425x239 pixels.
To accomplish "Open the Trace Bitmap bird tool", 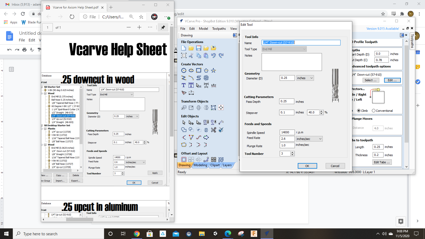I will (184, 93).
